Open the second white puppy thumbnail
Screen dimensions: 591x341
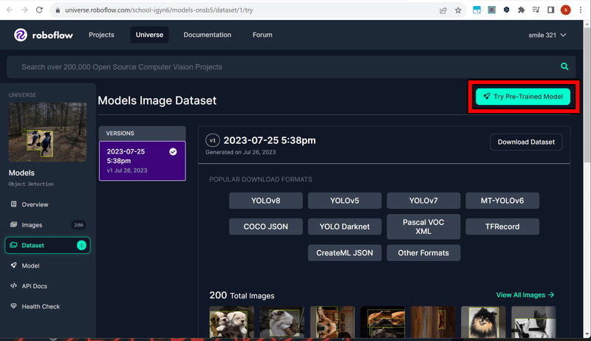point(282,322)
